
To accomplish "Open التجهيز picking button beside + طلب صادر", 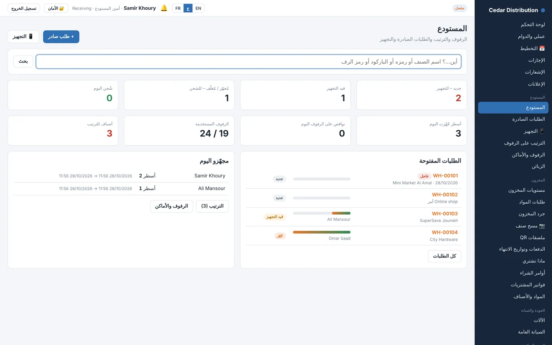I will (x=23, y=37).
